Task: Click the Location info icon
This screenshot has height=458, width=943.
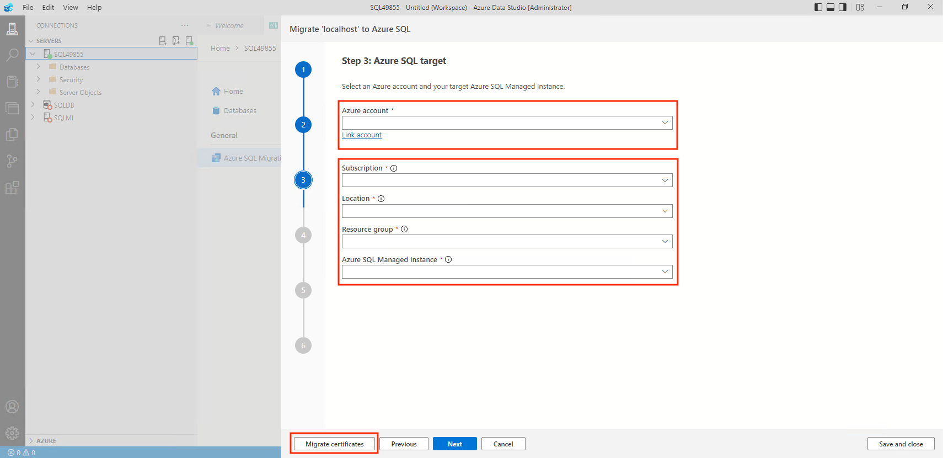Action: pyautogui.click(x=381, y=199)
